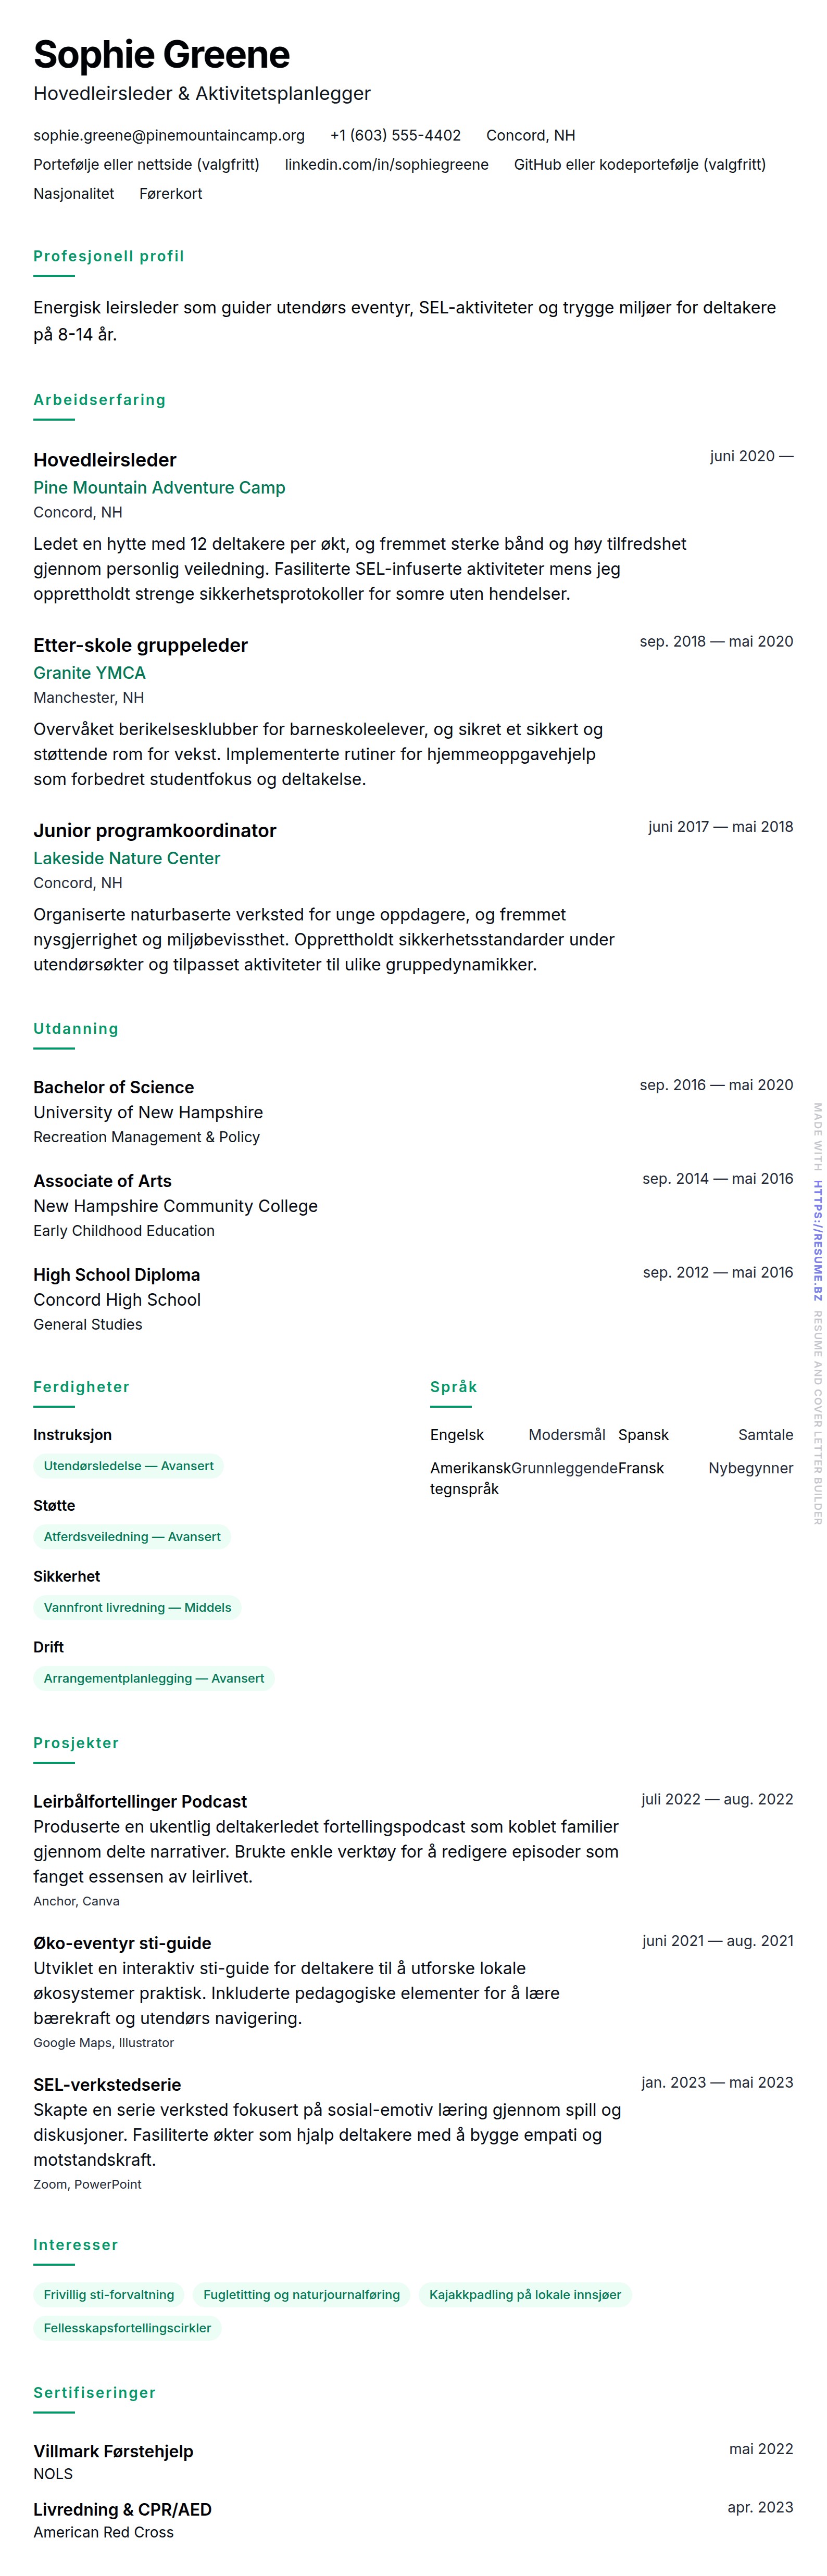Image resolution: width=827 pixels, height=2576 pixels.
Task: Select the Arrangementplanlegging — Avansert skill tag
Action: [x=153, y=1679]
